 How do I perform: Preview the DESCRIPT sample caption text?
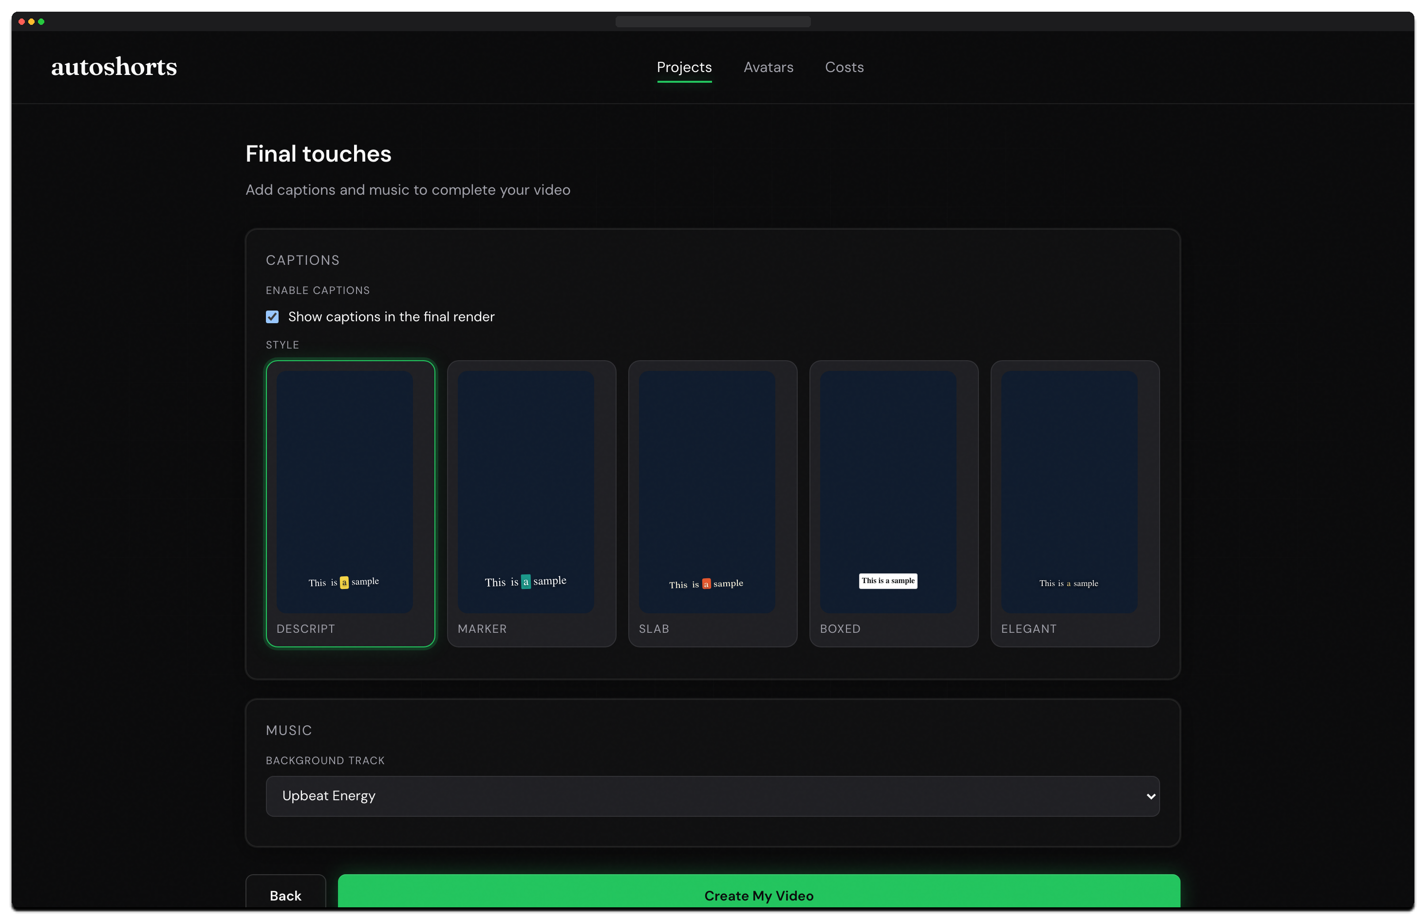[344, 582]
